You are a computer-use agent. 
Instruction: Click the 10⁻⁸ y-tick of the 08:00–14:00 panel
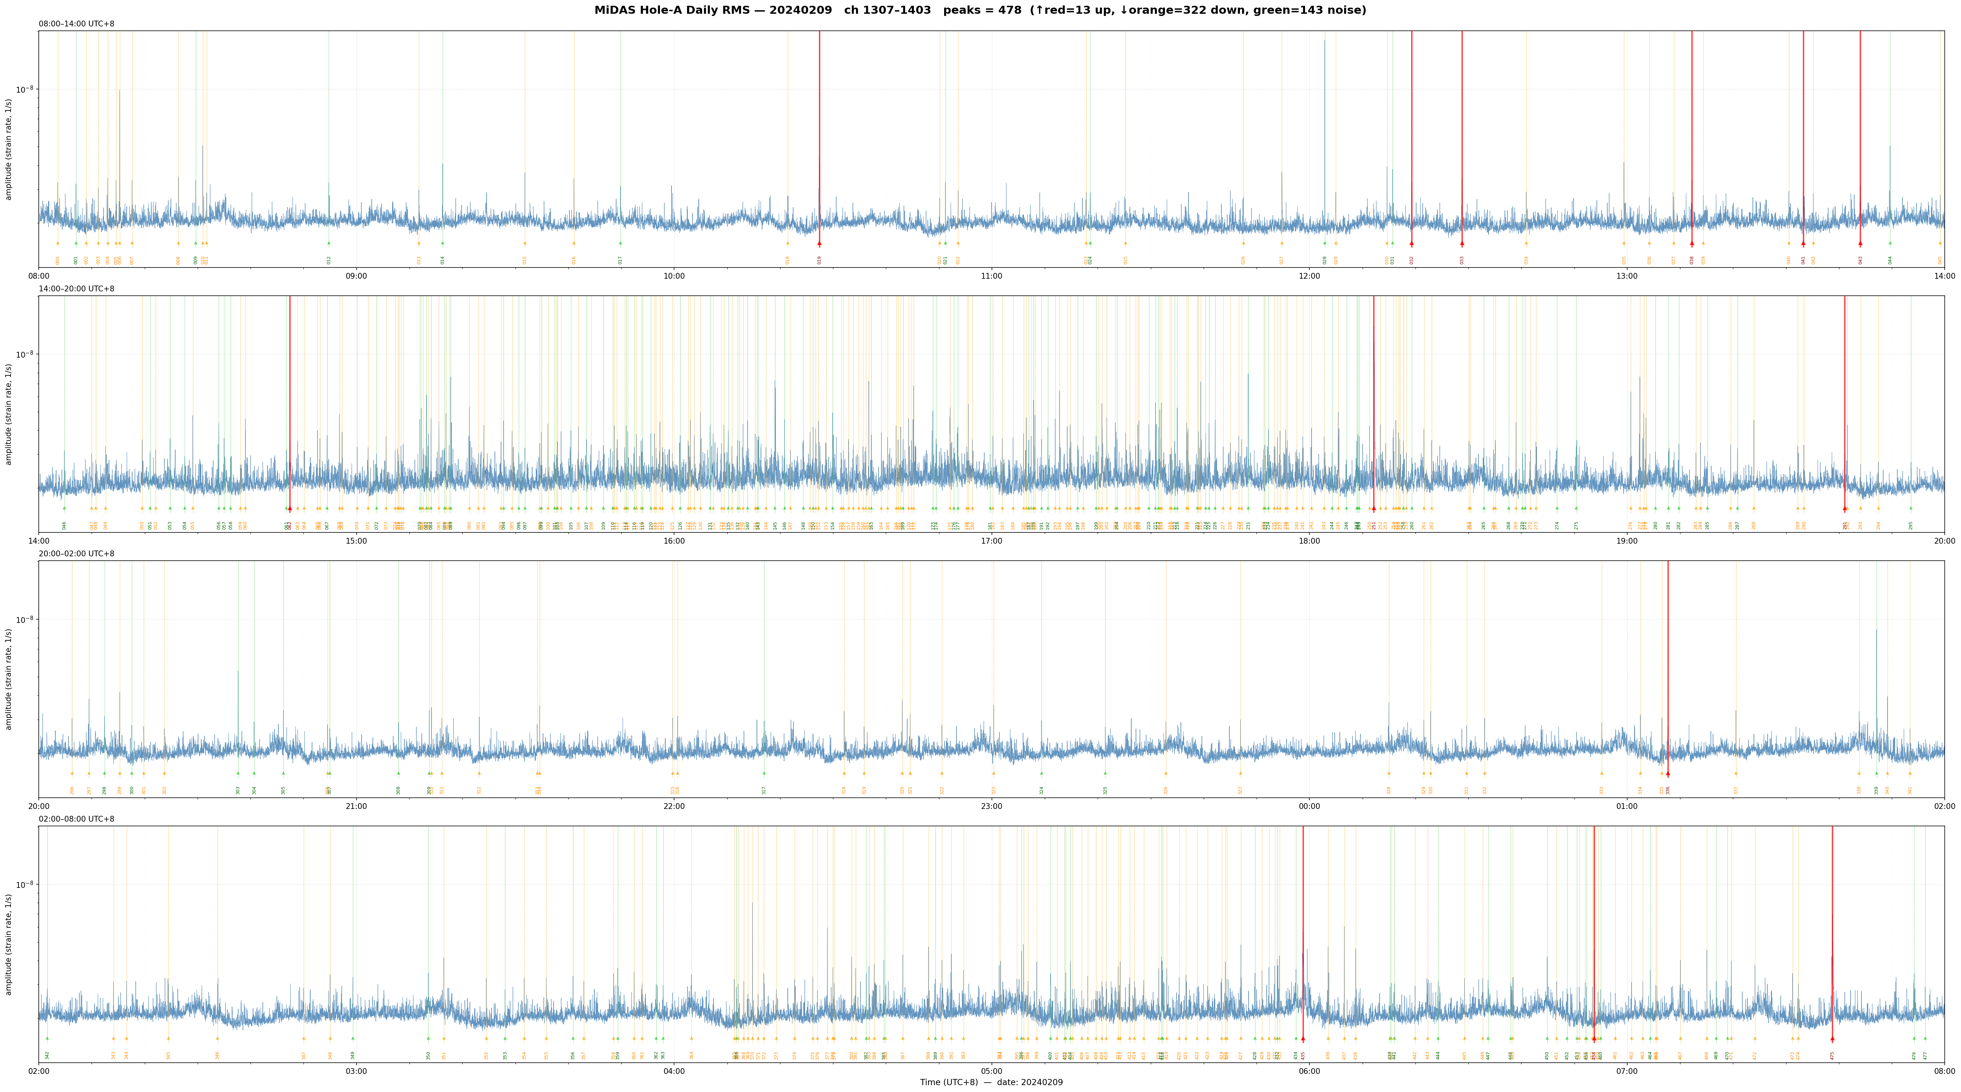click(26, 89)
